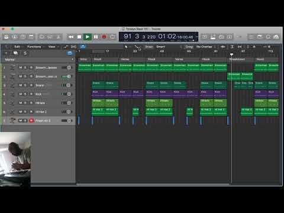Pause playback
The height and width of the screenshot is (213, 284).
(x=96, y=37)
